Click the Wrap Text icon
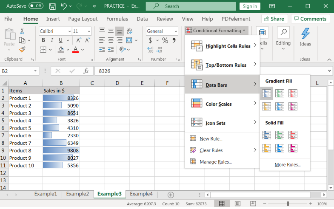Image resolution: width=334 pixels, height=209 pixels. pyautogui.click(x=129, y=31)
